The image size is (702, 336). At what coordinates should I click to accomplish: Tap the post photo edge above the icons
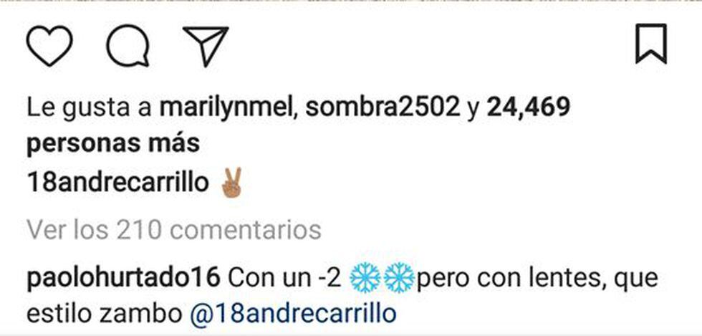coord(351,1)
